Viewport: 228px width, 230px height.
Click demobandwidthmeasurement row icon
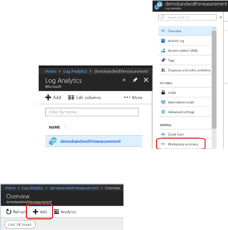(x=53, y=141)
